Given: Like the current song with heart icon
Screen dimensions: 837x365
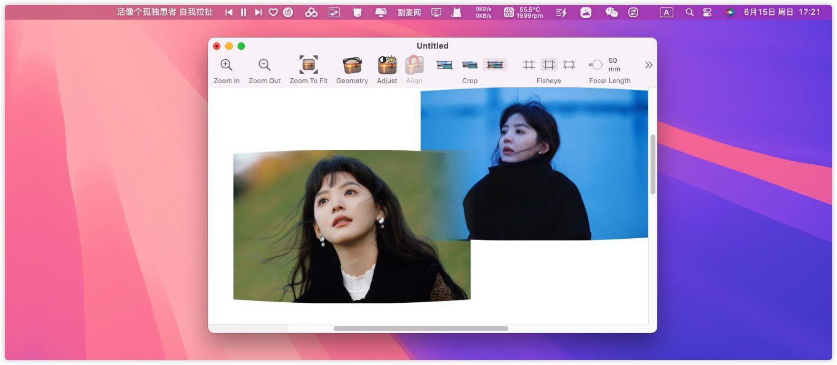Looking at the screenshot, I should point(273,12).
